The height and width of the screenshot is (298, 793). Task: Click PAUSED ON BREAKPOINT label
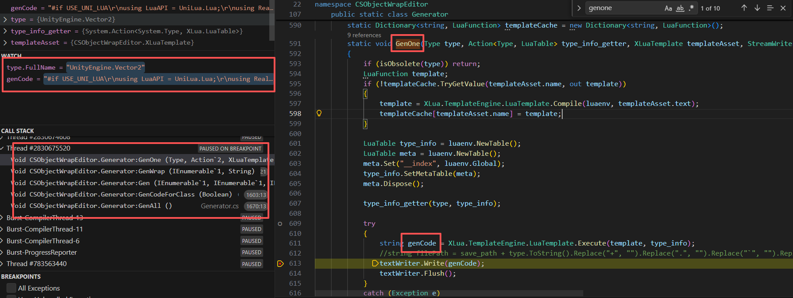point(230,149)
